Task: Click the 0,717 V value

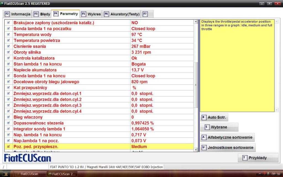Action: tap(139, 135)
